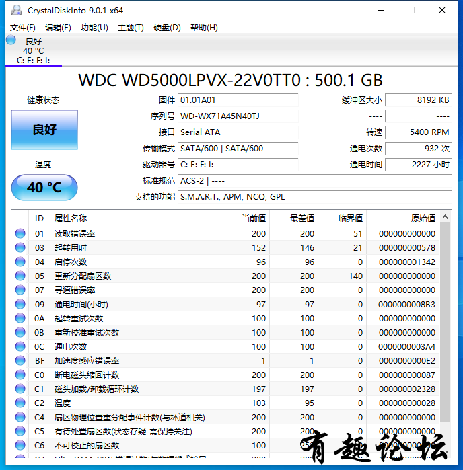This screenshot has width=463, height=470.
Task: Click the 临界值 column header
Action: coord(343,219)
